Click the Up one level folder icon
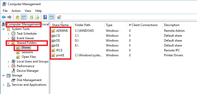Viewport: 197px width, 94px height. tap(18, 17)
